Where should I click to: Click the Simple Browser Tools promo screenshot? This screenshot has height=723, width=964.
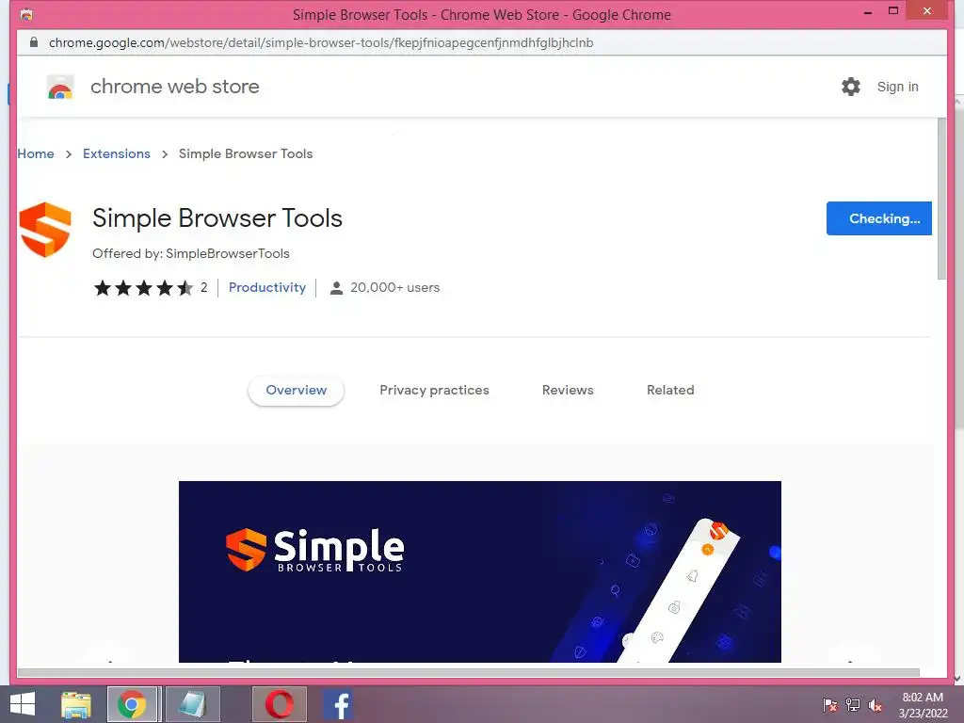pyautogui.click(x=479, y=571)
